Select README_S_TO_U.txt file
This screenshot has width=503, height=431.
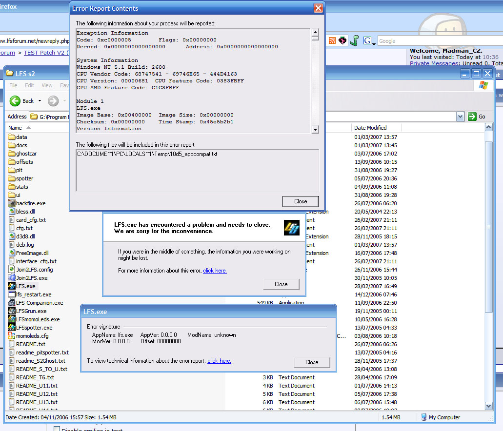[x=38, y=369]
